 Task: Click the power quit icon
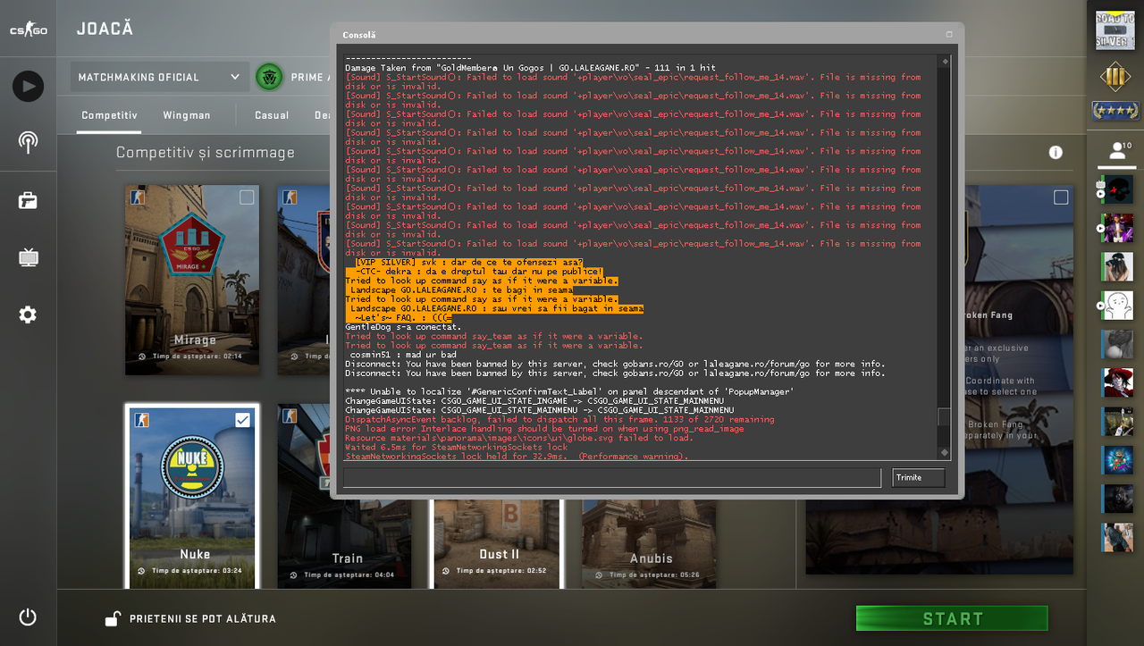[x=28, y=617]
